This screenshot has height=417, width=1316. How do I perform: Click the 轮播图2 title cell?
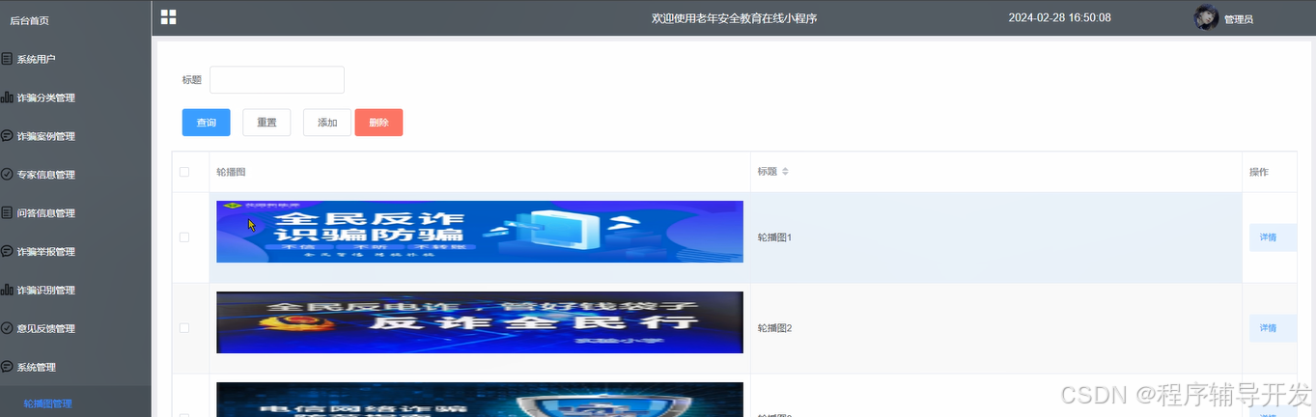click(x=995, y=328)
